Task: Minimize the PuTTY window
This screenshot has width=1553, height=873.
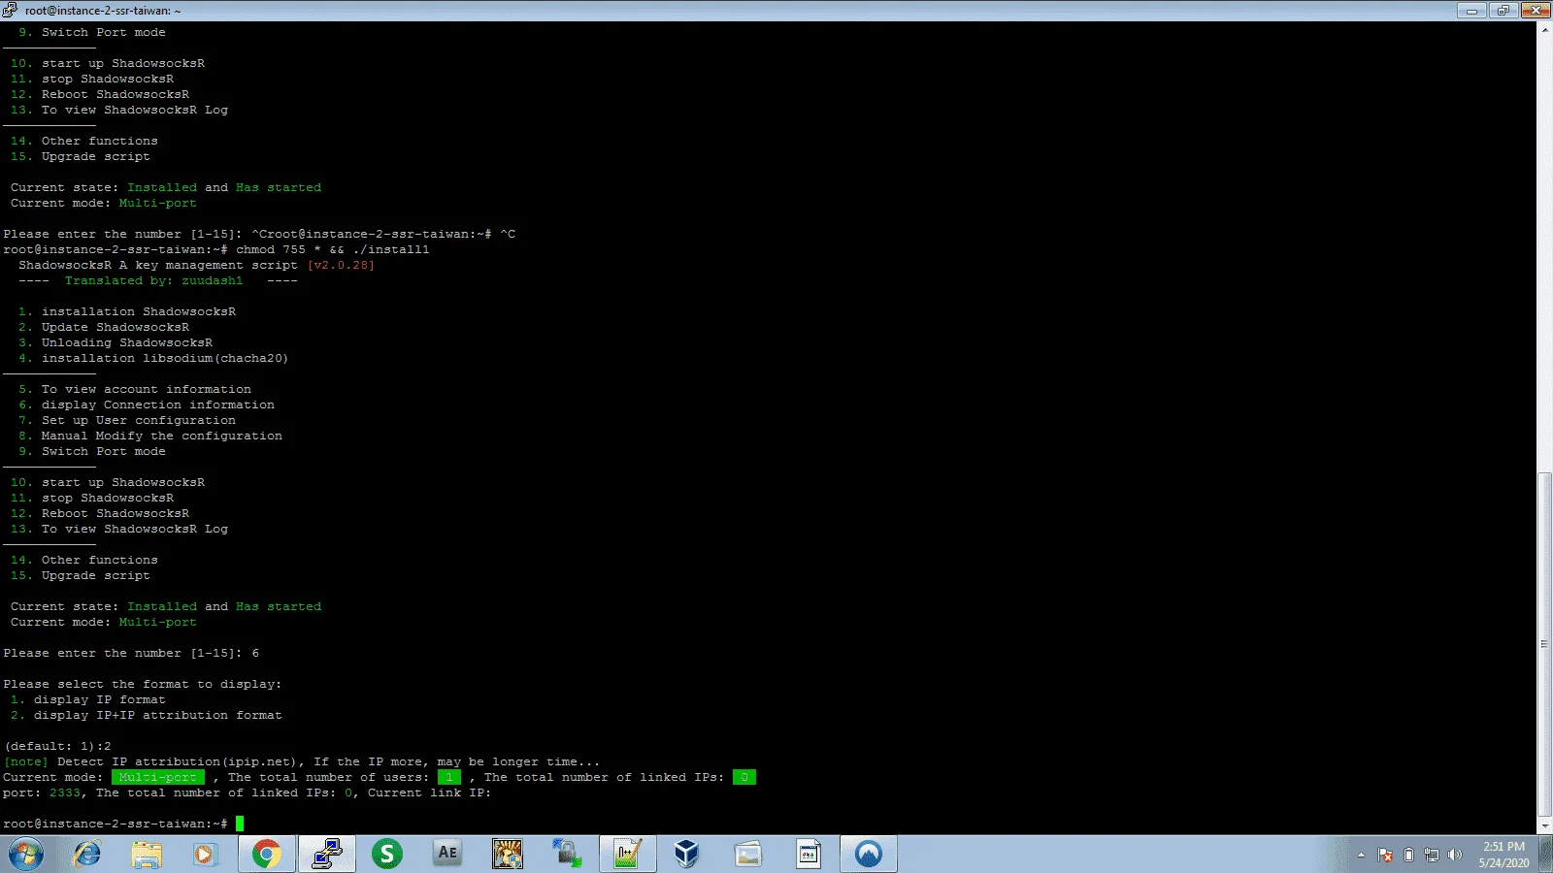Action: pyautogui.click(x=1471, y=10)
